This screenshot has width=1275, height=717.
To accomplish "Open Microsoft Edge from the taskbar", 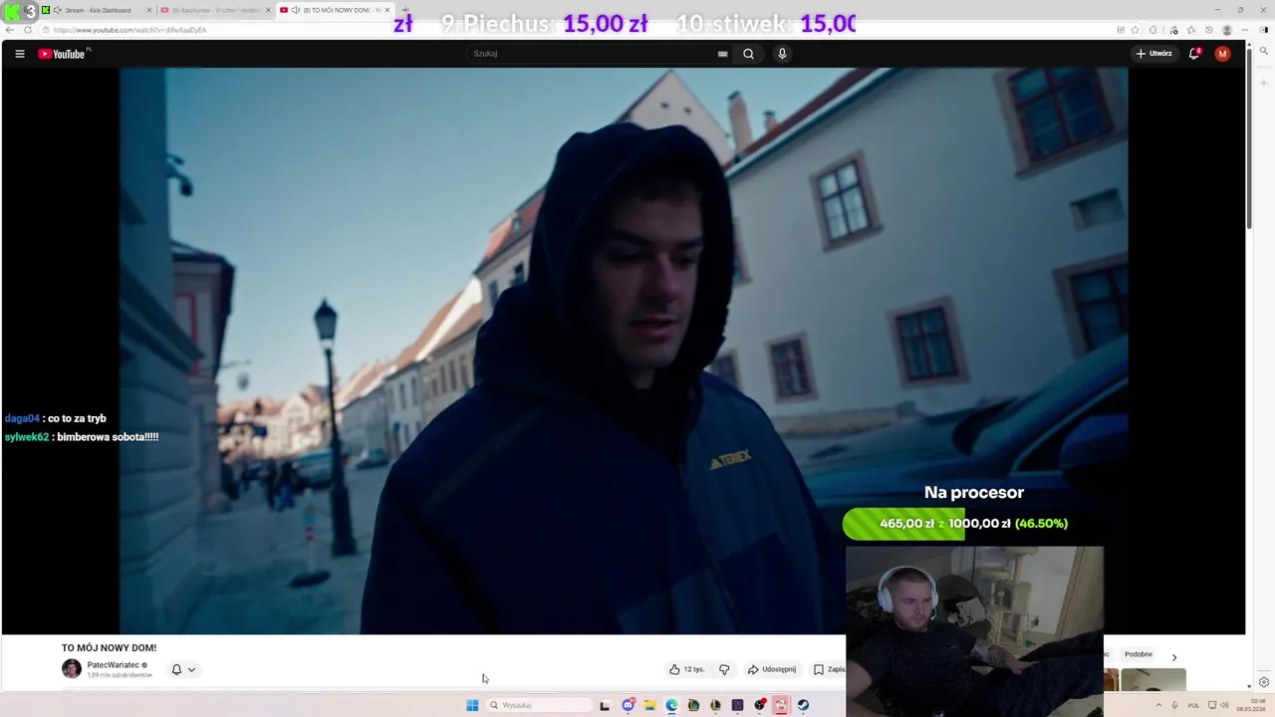I will [x=671, y=705].
